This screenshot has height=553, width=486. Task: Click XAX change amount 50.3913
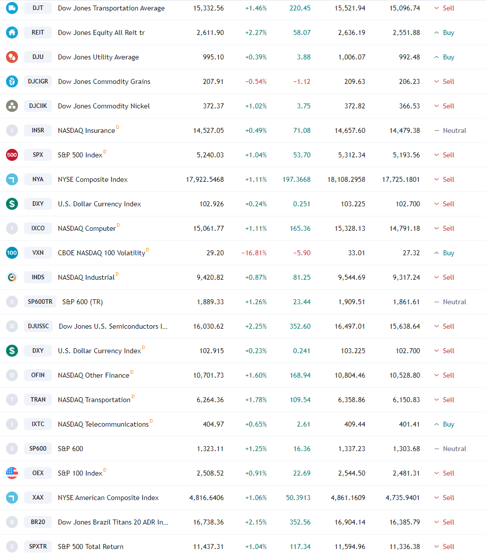pyautogui.click(x=298, y=498)
